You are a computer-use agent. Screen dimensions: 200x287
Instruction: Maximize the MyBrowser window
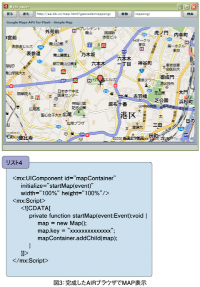187,7
